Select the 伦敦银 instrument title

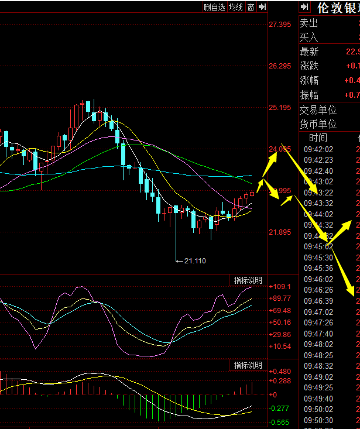coord(338,8)
